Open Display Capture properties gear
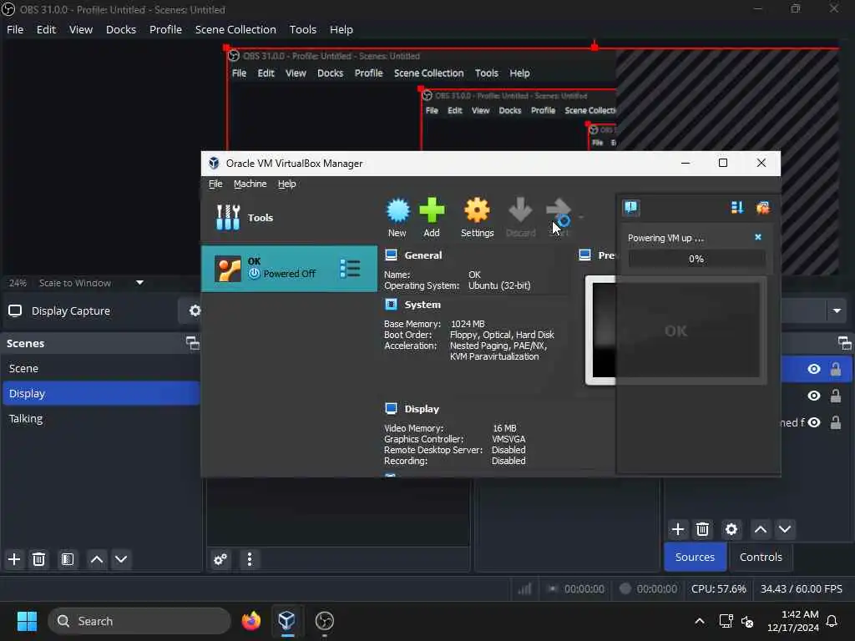 pos(195,310)
